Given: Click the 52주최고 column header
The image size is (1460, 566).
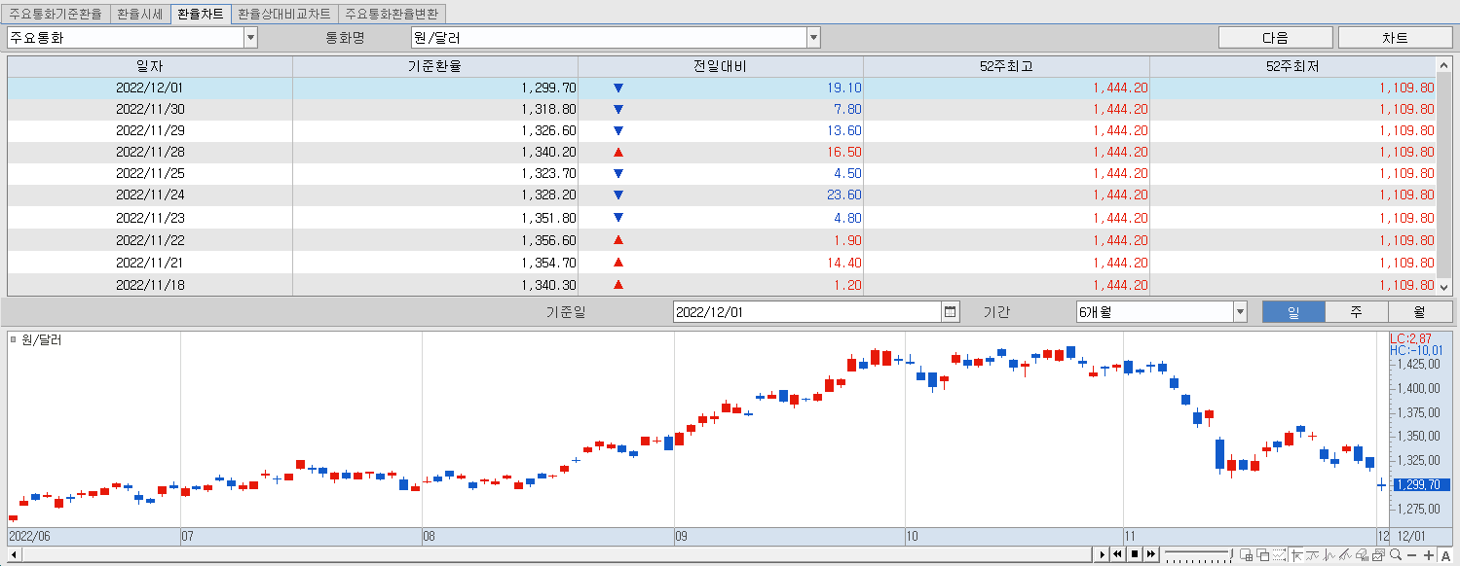Looking at the screenshot, I should click(1006, 66).
